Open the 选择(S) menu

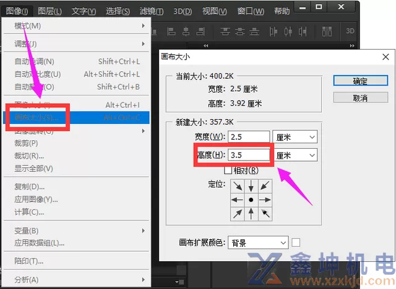pyautogui.click(x=118, y=11)
